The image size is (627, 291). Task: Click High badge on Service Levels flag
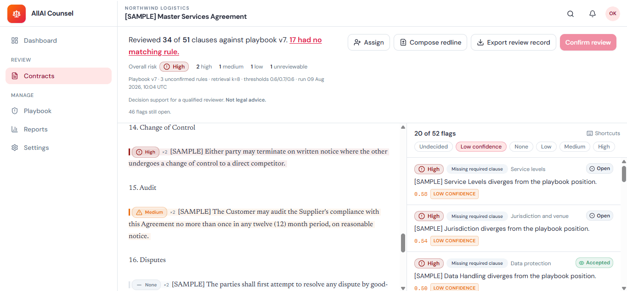429,169
